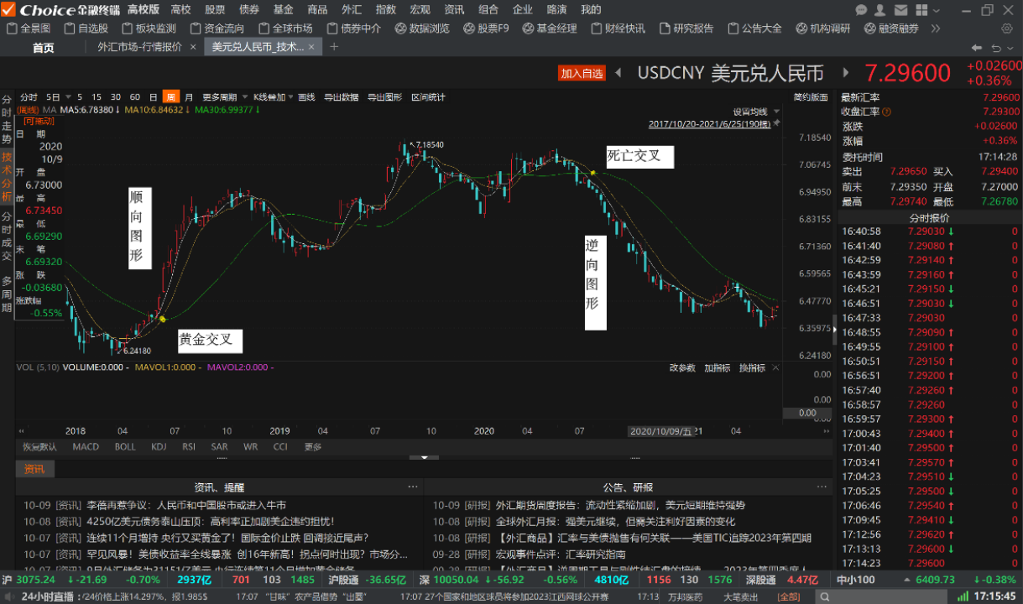Image resolution: width=1023 pixels, height=604 pixels.
Task: Switch to the 外汇市场-行情报价 tab
Action: point(140,47)
